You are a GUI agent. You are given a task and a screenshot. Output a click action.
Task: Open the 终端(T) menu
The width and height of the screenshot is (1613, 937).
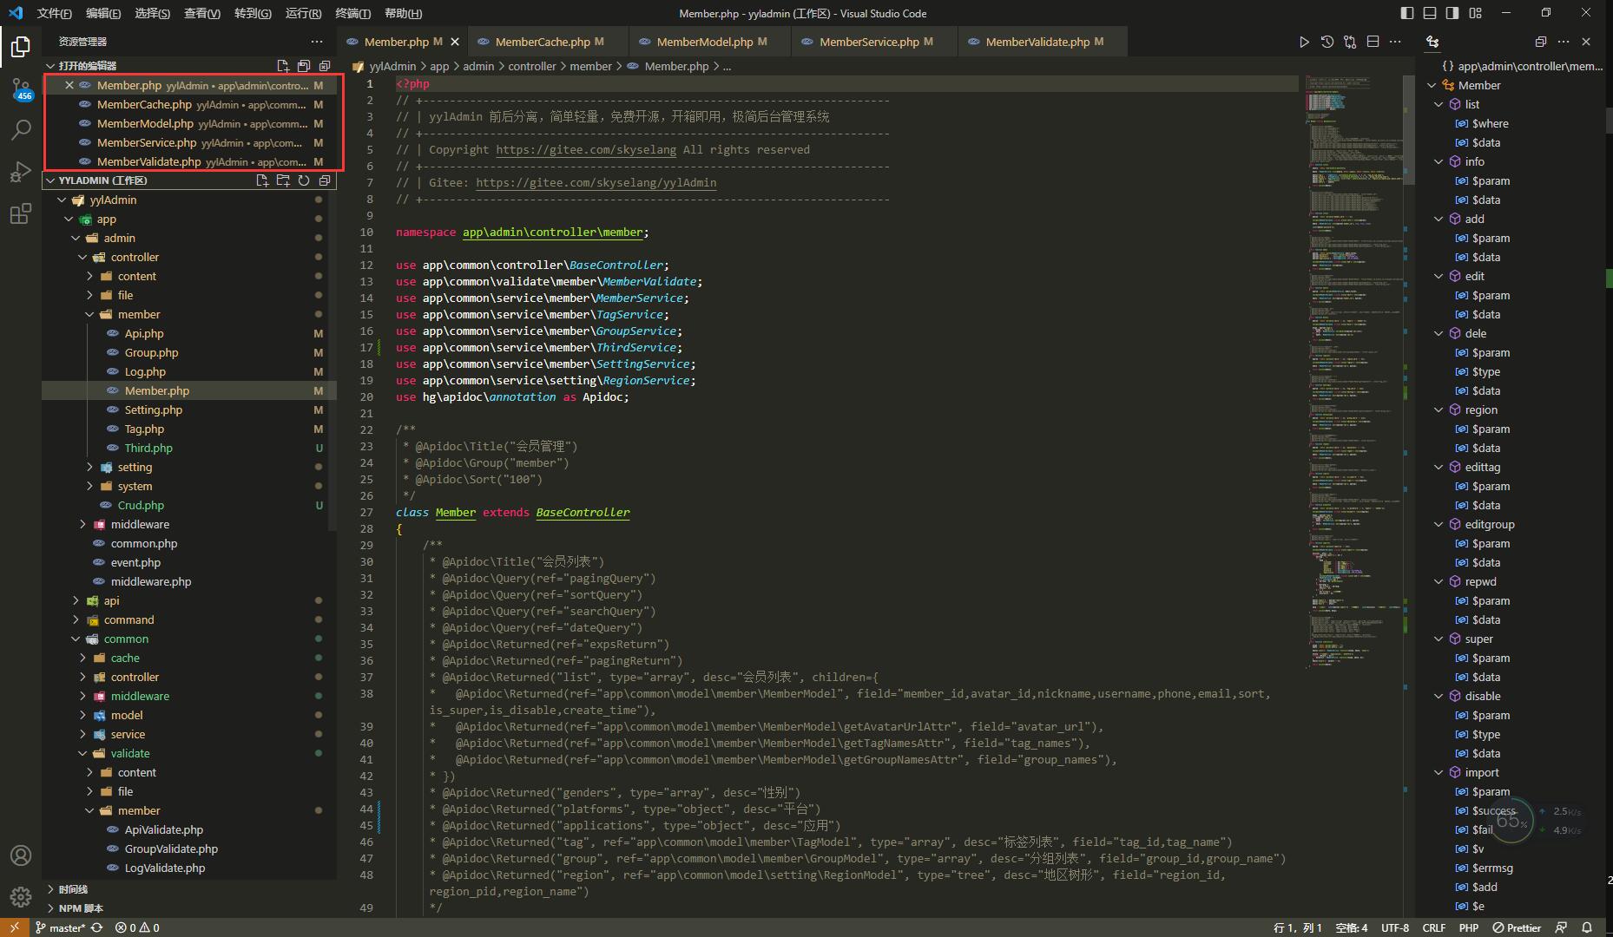coord(352,13)
